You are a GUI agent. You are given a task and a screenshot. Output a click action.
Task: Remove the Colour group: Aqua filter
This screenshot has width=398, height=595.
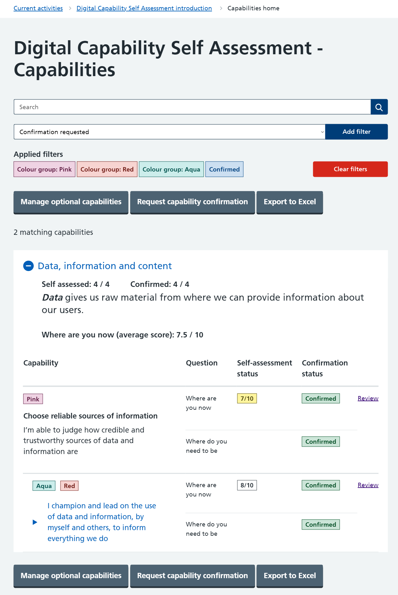(171, 169)
